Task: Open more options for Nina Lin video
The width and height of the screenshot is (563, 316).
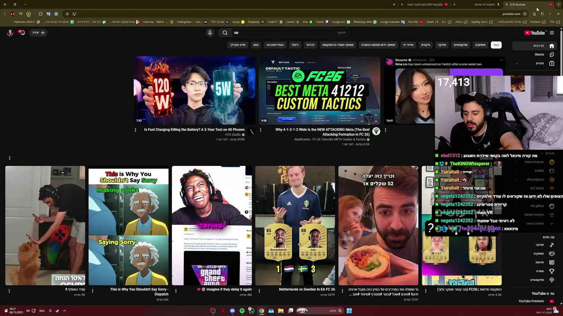Action: tap(385, 130)
